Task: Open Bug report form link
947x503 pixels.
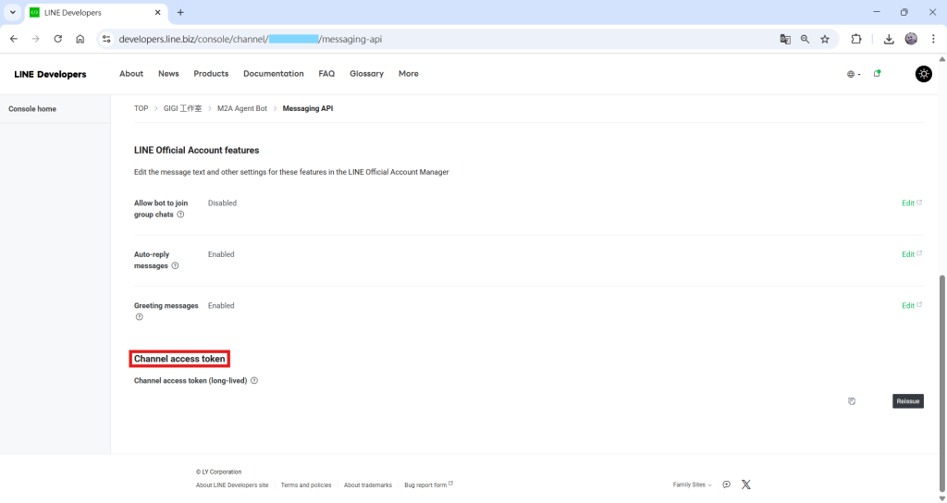Action: tap(429, 485)
